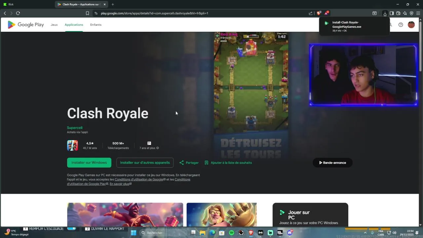Open the Brave Wallet icon
This screenshot has width=423, height=238.
(x=398, y=13)
